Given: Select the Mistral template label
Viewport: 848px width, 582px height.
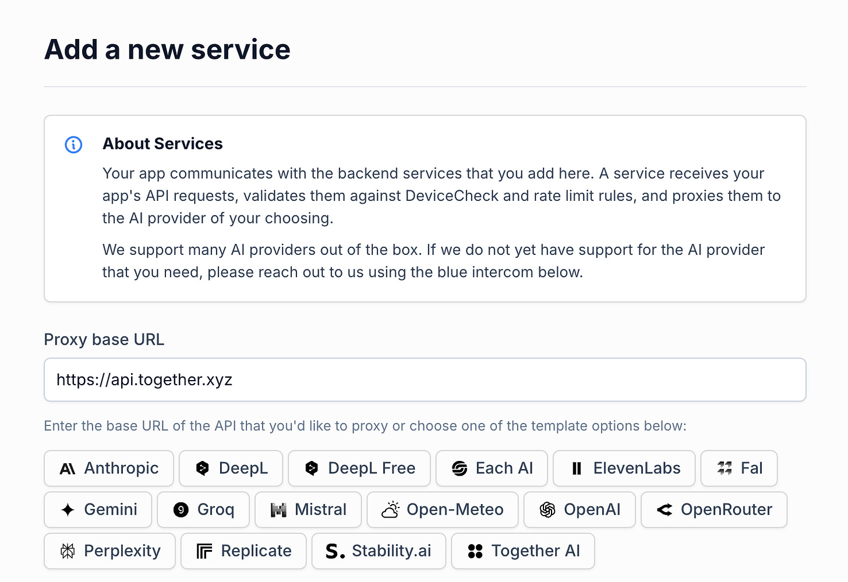Looking at the screenshot, I should click(320, 509).
